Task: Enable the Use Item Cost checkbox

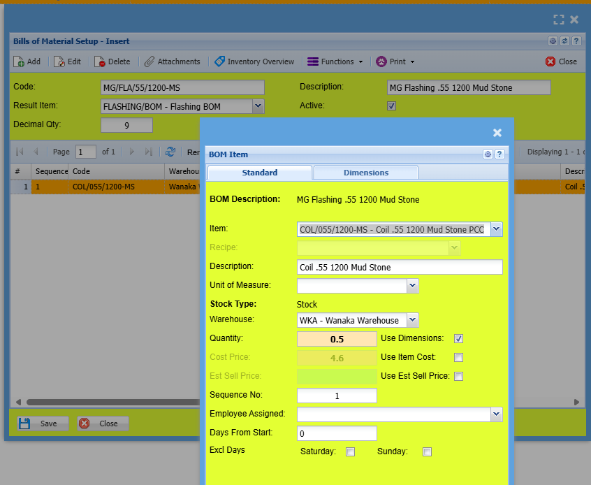Action: point(459,358)
